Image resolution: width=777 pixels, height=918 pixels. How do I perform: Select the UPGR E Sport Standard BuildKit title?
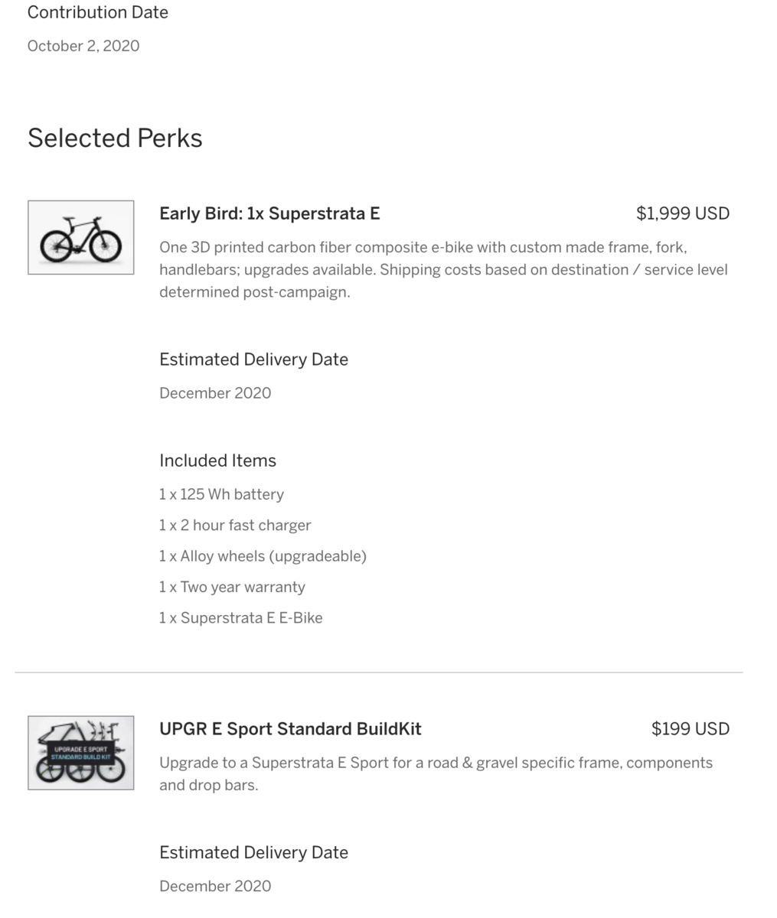(290, 729)
